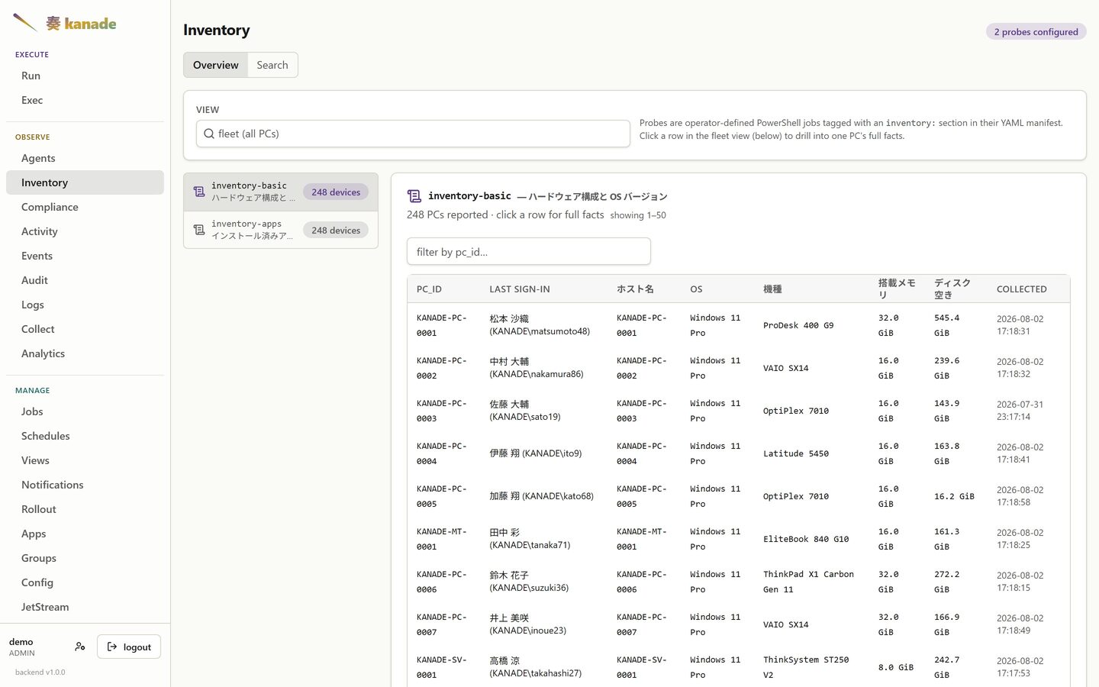Focus the filter by pc_id field

[x=529, y=251]
